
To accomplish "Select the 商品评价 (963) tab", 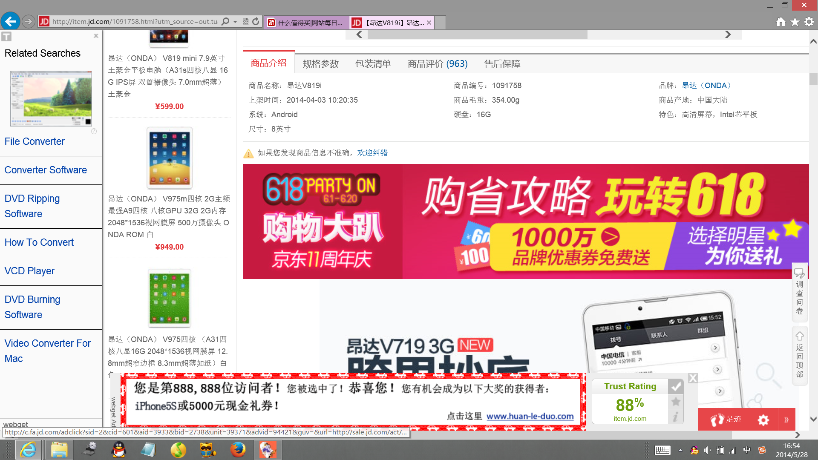I will tap(438, 64).
